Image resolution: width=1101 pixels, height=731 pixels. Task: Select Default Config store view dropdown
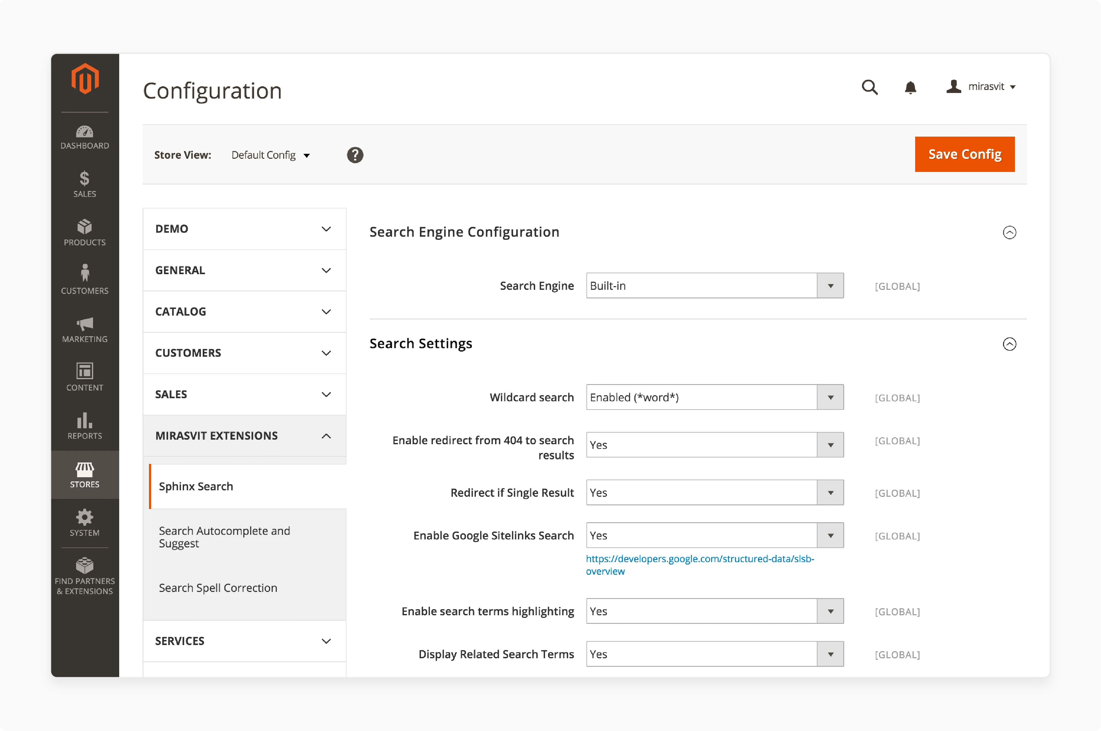click(x=270, y=154)
